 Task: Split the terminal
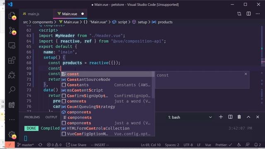(x=230, y=117)
